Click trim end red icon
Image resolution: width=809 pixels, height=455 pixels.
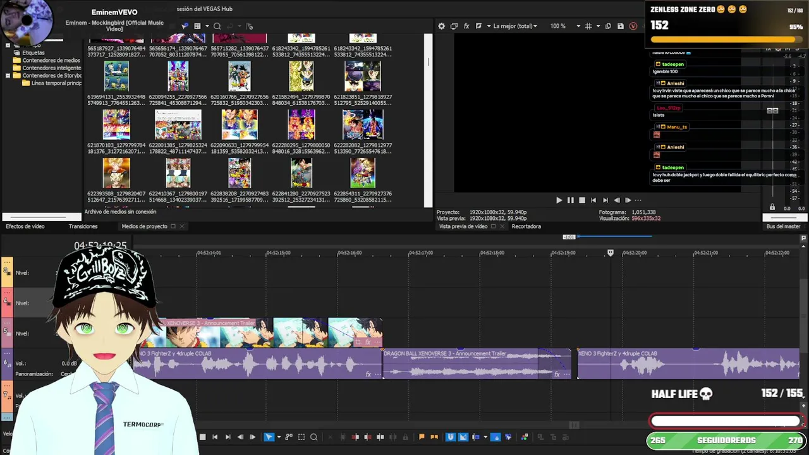click(x=368, y=437)
